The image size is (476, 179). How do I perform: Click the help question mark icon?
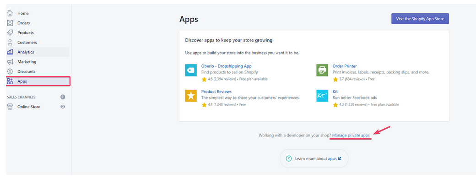pyautogui.click(x=289, y=158)
